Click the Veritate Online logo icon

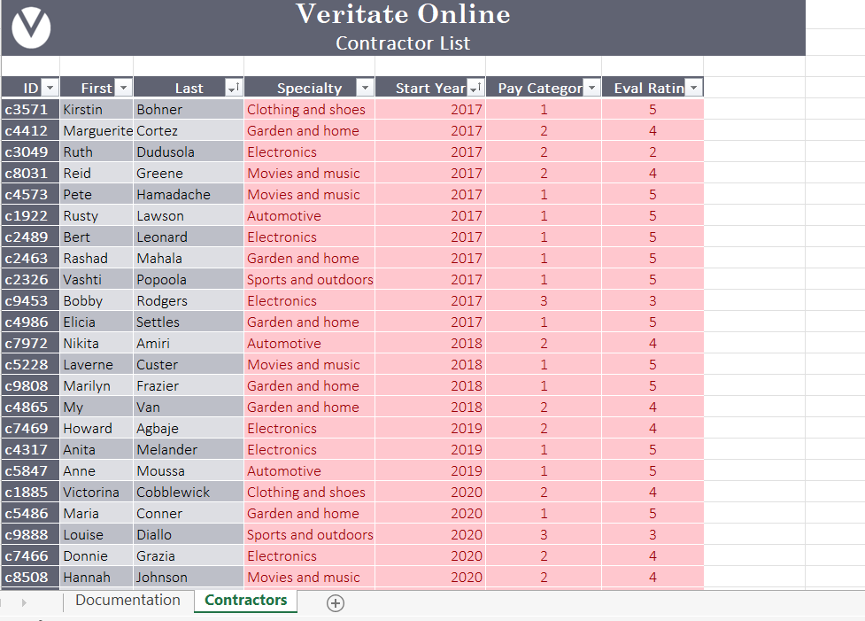29,26
